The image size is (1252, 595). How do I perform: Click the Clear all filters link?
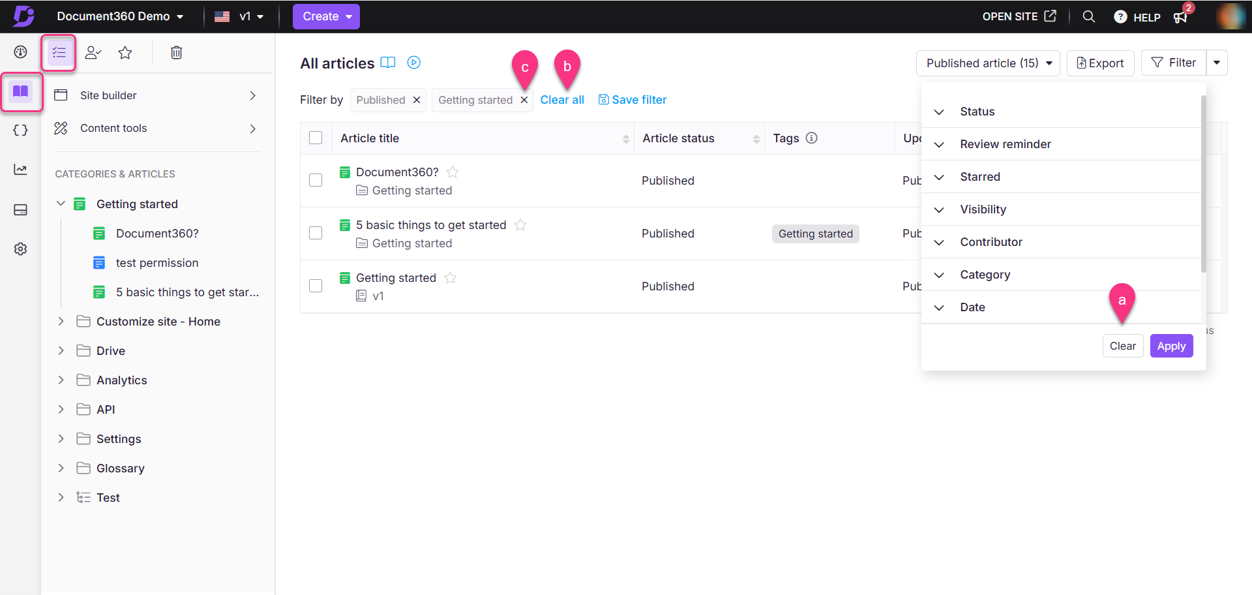(562, 100)
